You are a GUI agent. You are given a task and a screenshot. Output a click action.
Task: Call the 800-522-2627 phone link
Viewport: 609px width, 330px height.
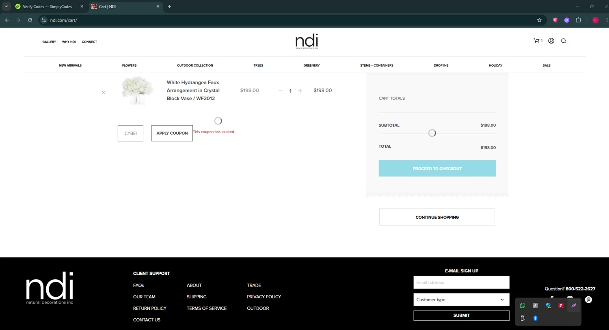pos(580,289)
